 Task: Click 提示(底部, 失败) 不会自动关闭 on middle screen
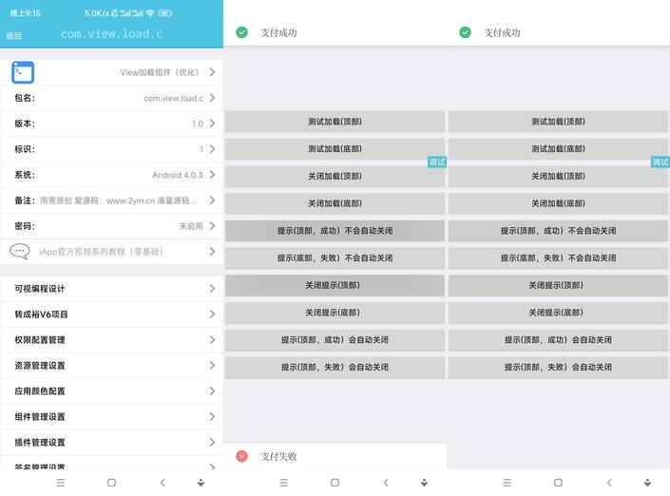click(335, 258)
